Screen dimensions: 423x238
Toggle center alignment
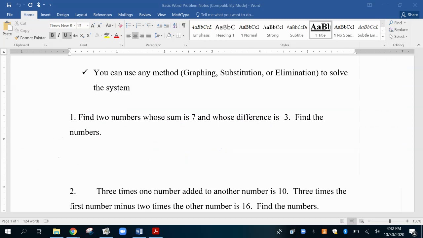pos(135,35)
